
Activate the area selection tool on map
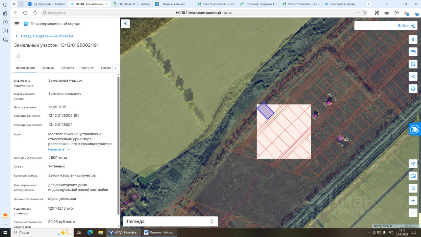tap(413, 64)
